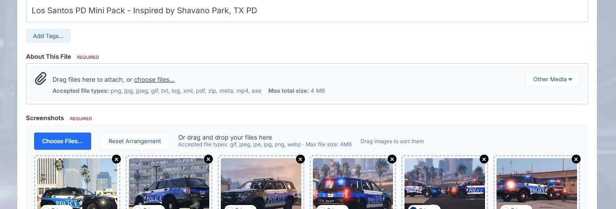Viewport: 616px width, 209px height.
Task: Select the gray building police SUV thumbnail
Action: 169,183
